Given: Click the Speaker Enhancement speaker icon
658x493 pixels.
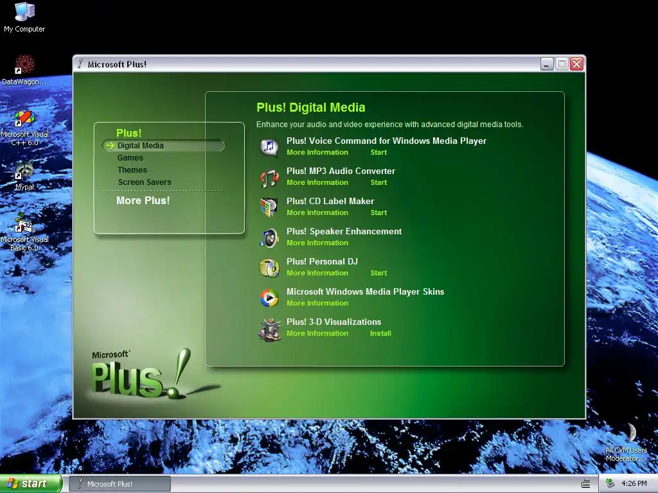Looking at the screenshot, I should point(269,238).
